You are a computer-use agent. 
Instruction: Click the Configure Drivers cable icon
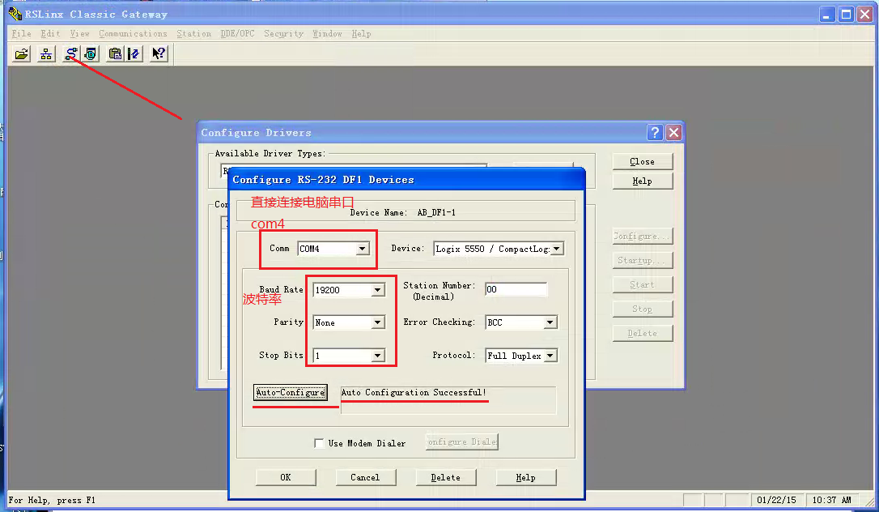click(x=71, y=54)
